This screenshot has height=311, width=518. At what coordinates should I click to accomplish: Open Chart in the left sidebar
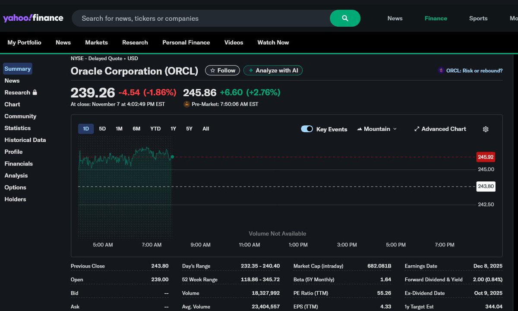click(12, 104)
